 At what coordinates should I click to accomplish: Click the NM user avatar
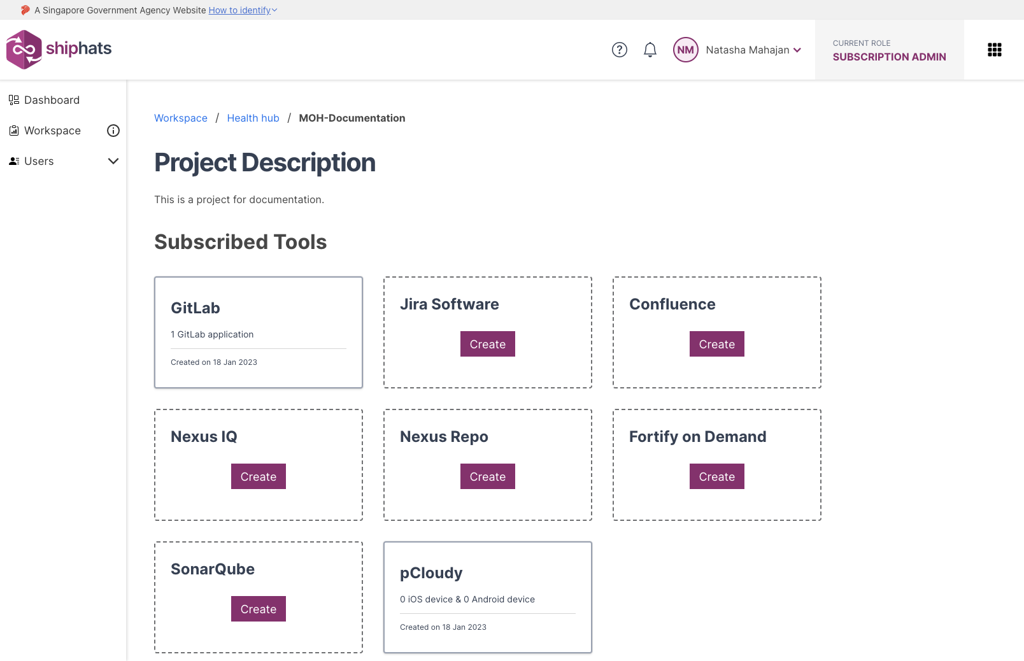pyautogui.click(x=685, y=50)
